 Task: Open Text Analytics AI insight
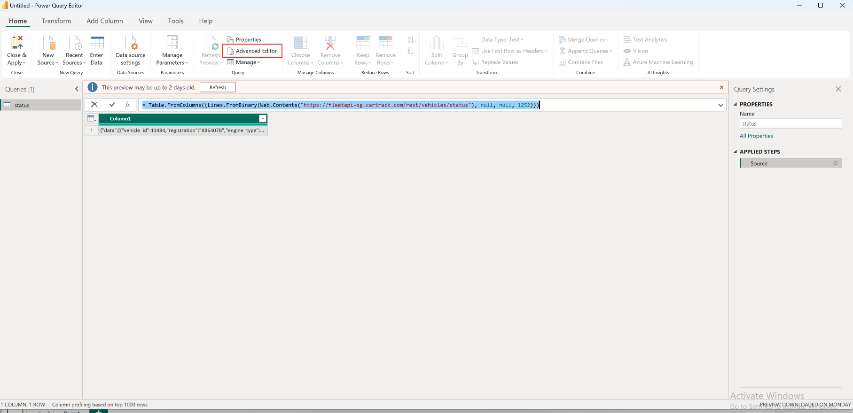[x=645, y=39]
